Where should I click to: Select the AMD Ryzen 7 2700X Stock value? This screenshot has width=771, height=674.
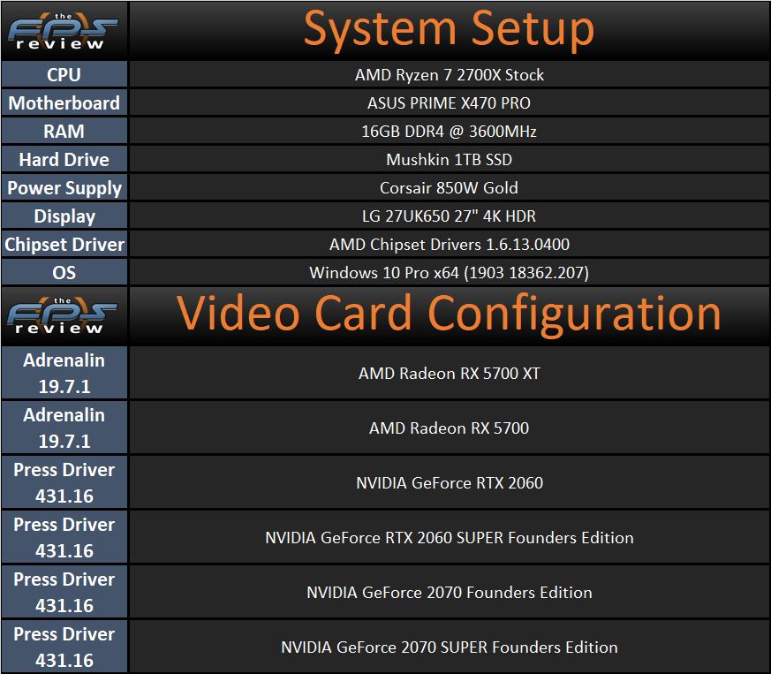pyautogui.click(x=450, y=75)
